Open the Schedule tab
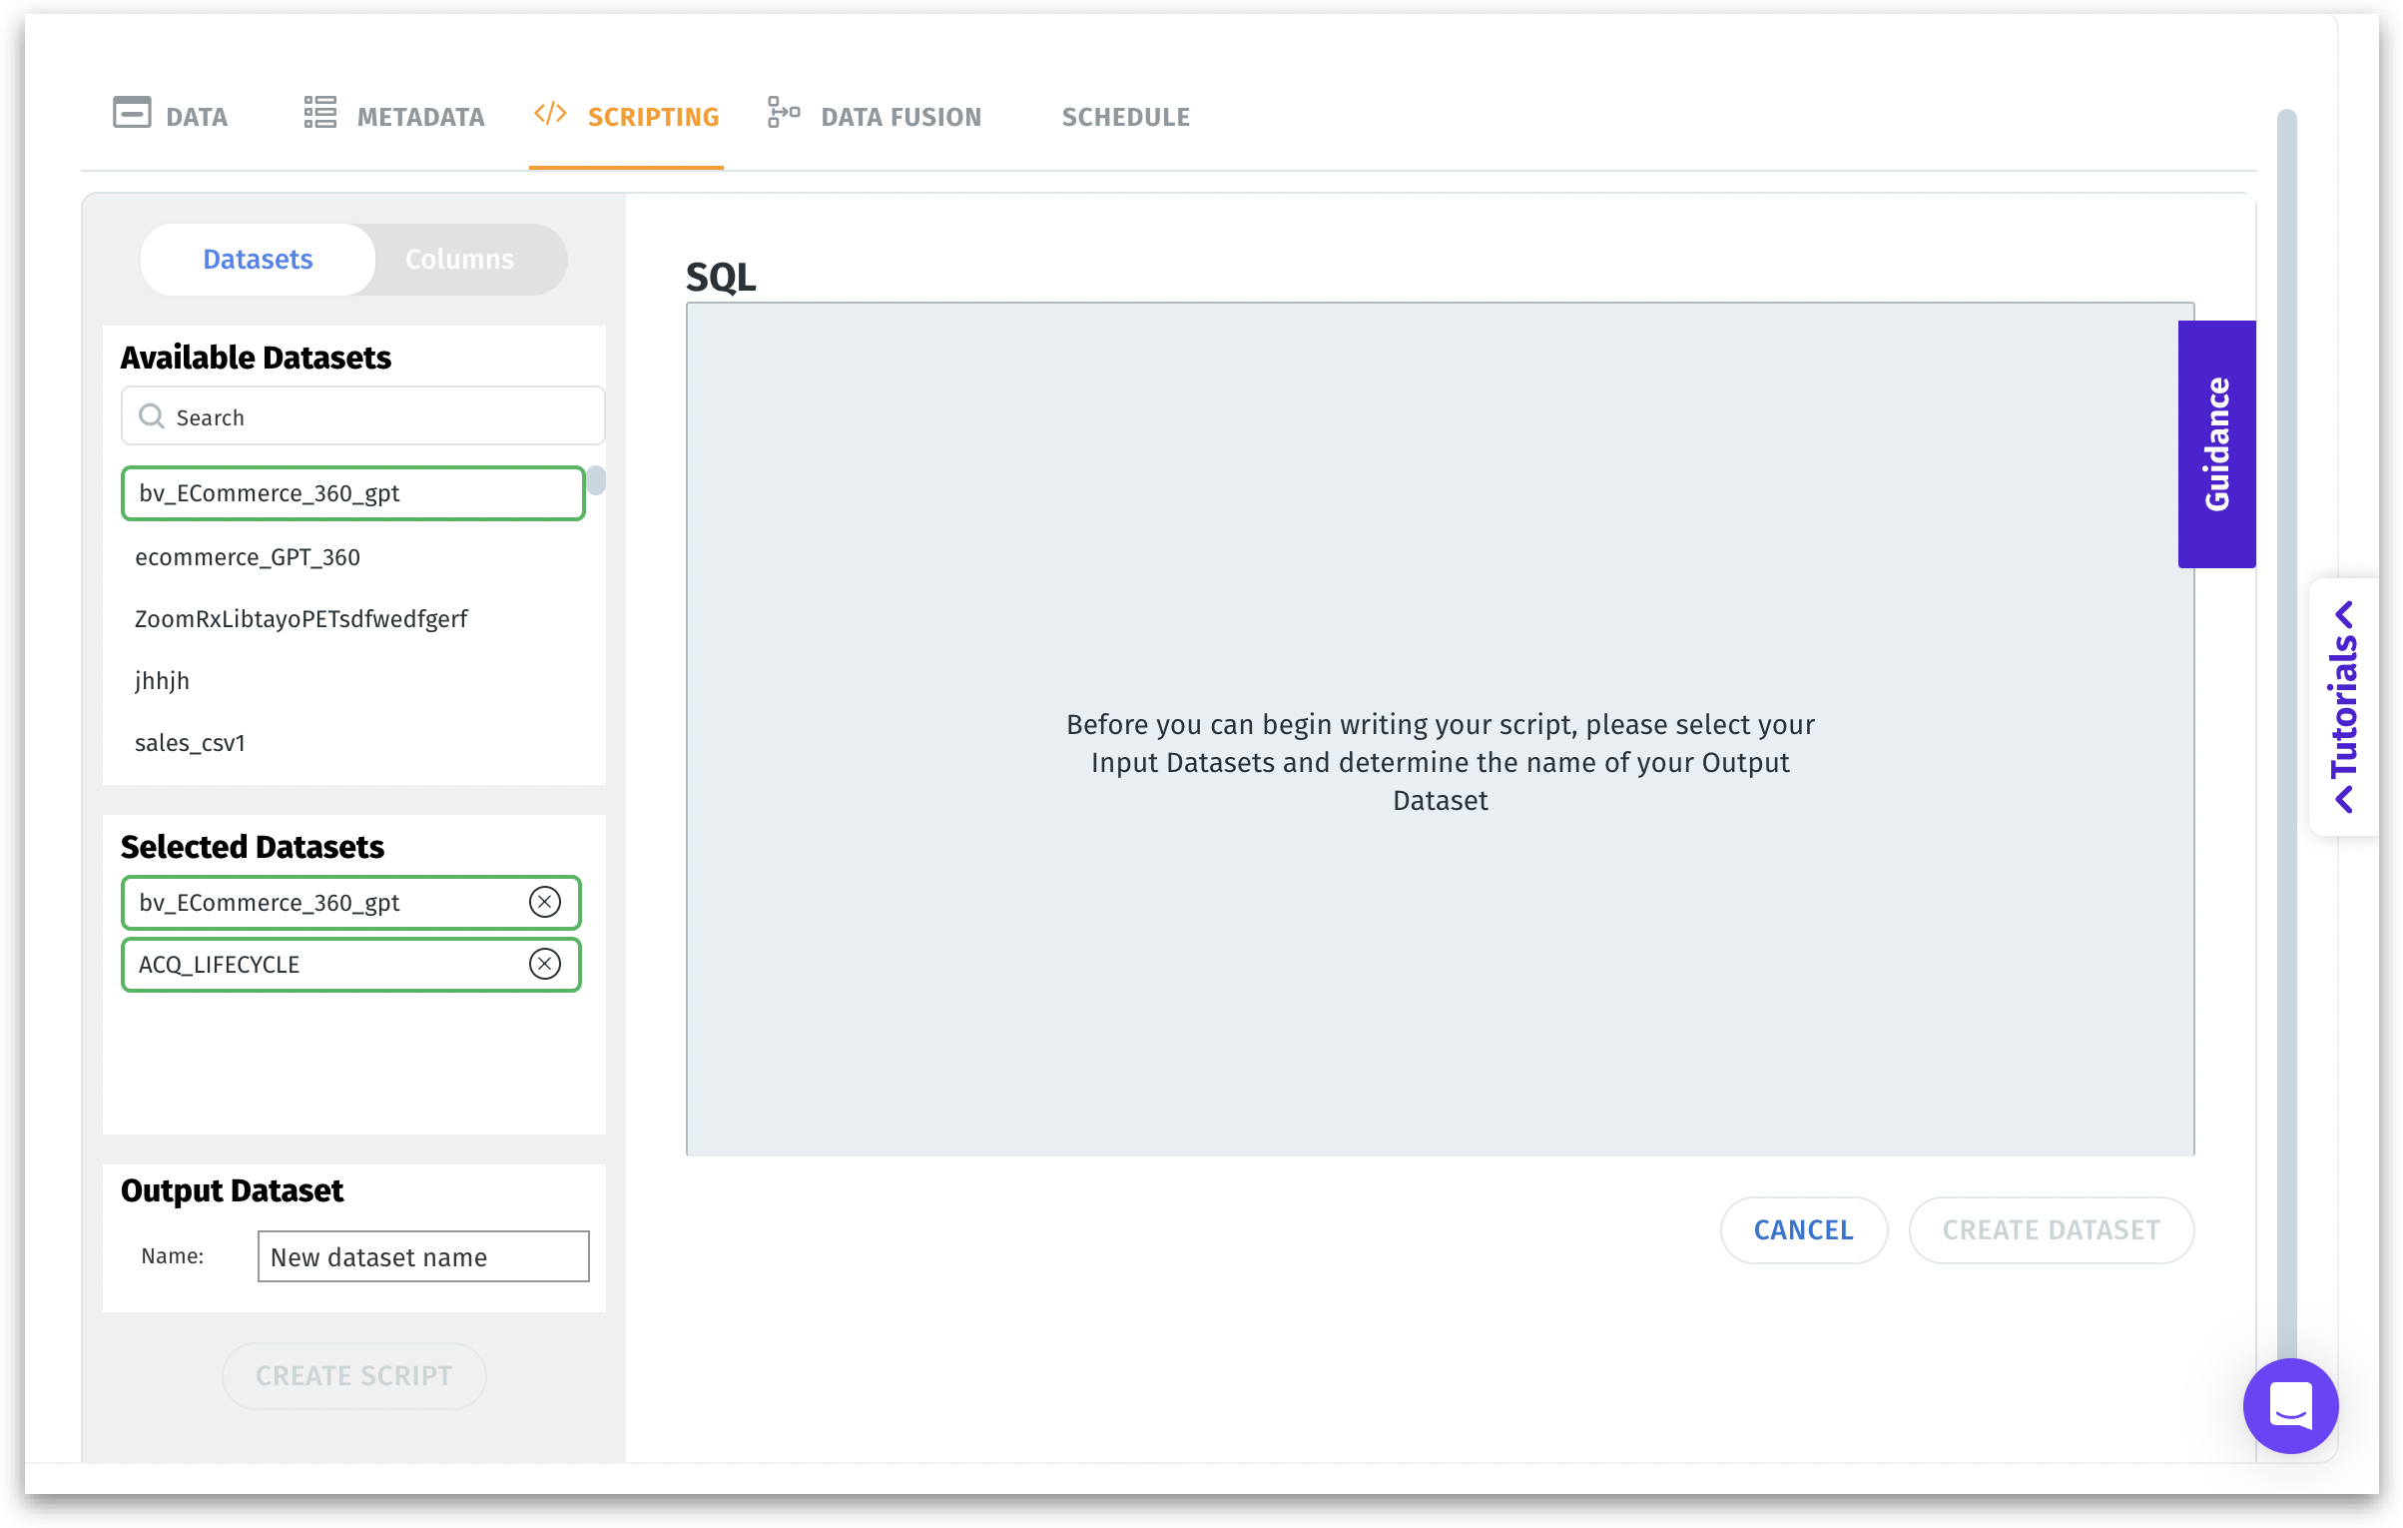 tap(1125, 118)
